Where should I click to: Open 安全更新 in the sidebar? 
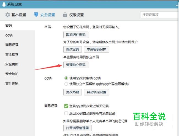(x=12, y=64)
